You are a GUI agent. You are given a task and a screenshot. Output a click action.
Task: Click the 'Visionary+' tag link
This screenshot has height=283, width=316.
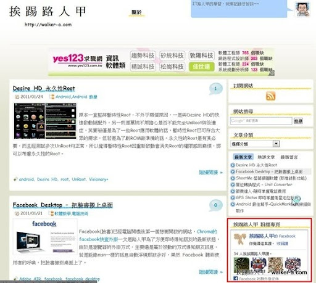click(99, 179)
